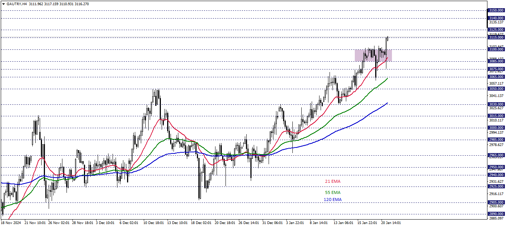Image resolution: width=506 pixels, height=227 pixels.
Task: Select the 2950.000 price level label
Action: [496, 167]
